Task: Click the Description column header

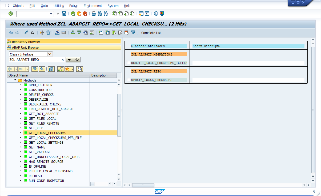Action: click(x=103, y=75)
